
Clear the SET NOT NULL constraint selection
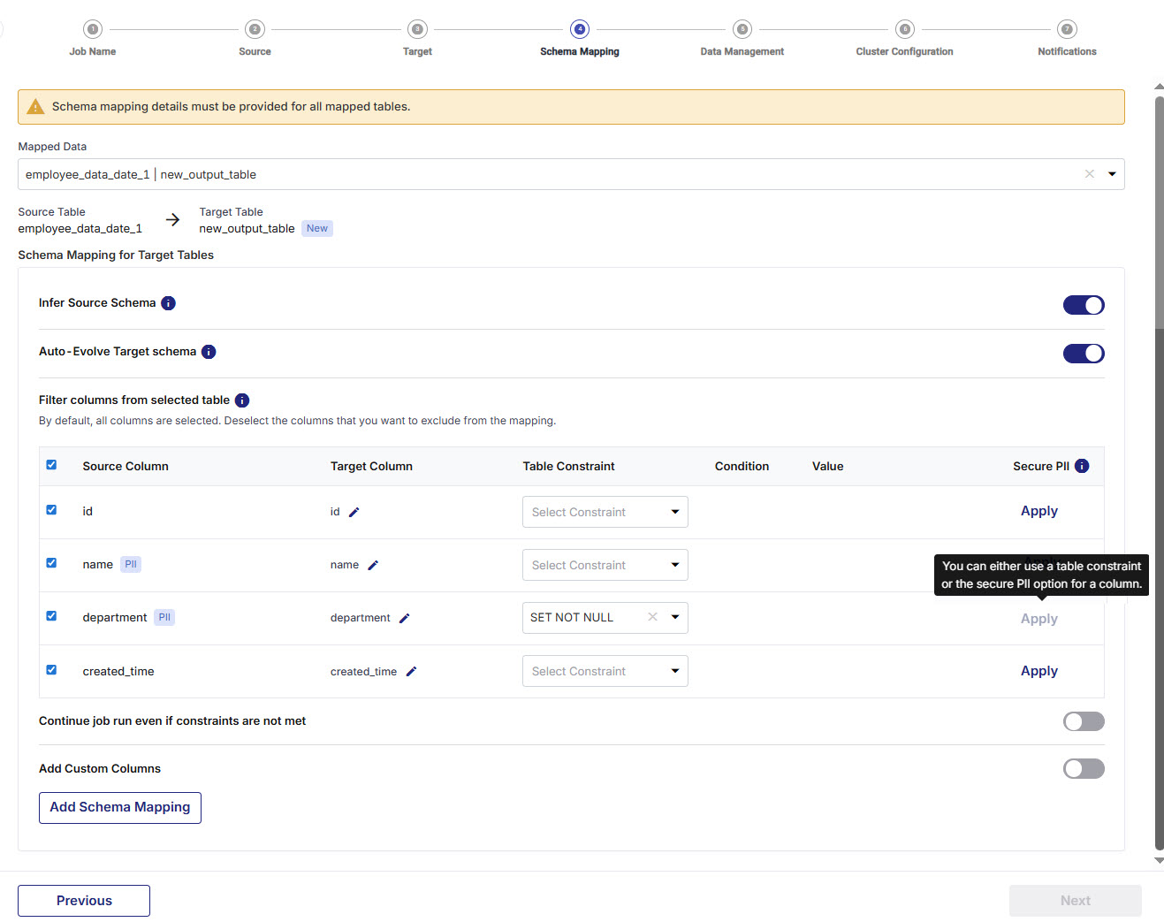point(652,617)
